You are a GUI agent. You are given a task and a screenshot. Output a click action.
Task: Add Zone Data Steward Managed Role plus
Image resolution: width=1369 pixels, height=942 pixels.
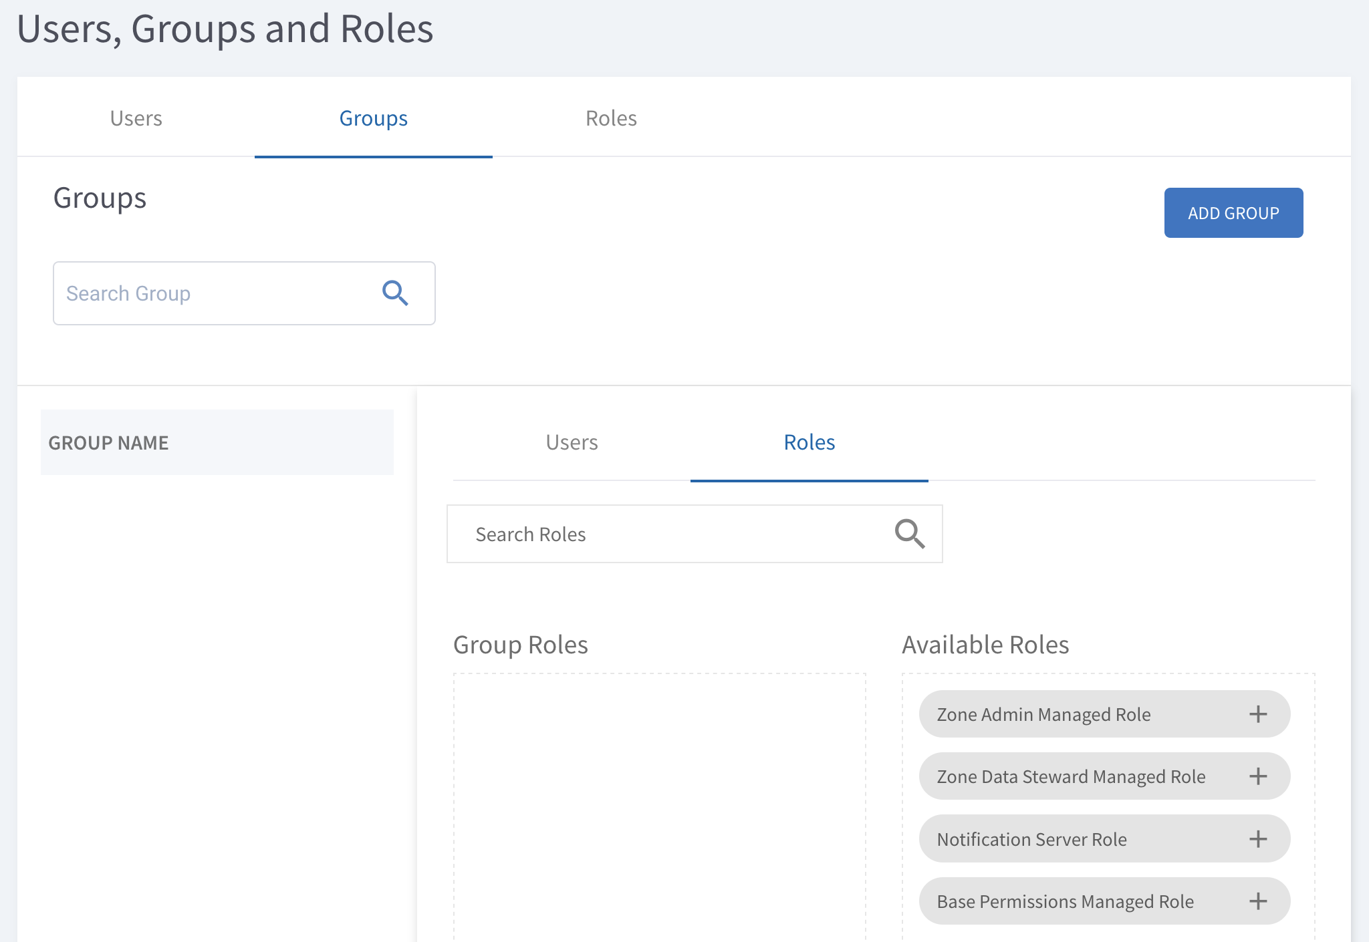click(x=1258, y=776)
